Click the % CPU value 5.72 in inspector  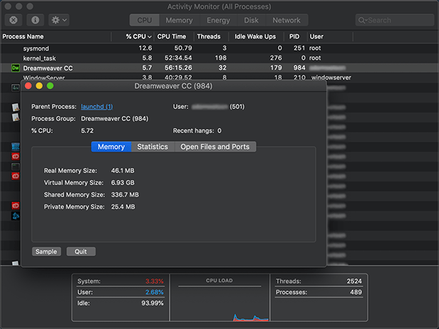point(88,130)
